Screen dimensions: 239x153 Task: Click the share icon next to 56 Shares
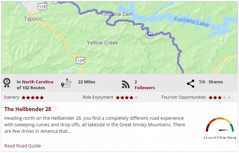[x=191, y=84]
